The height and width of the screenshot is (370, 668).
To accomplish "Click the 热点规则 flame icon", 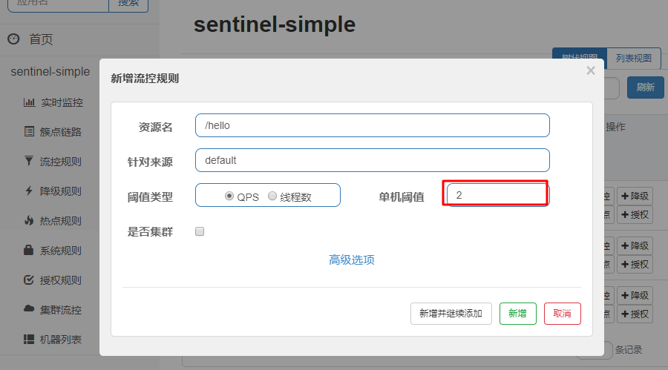I will pos(30,221).
